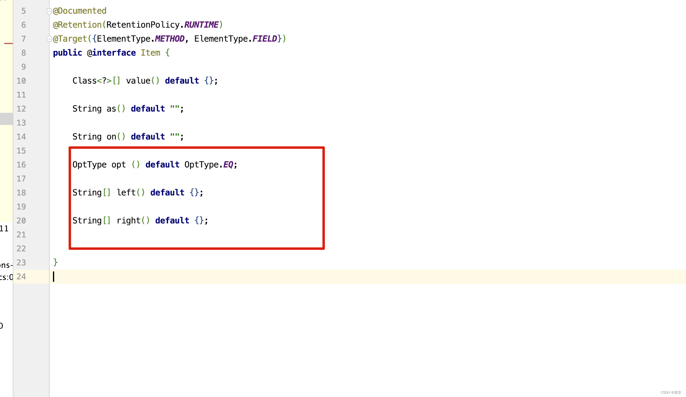Click line number 16 in gutter
Viewport: 686px width, 397px height.
pos(21,165)
